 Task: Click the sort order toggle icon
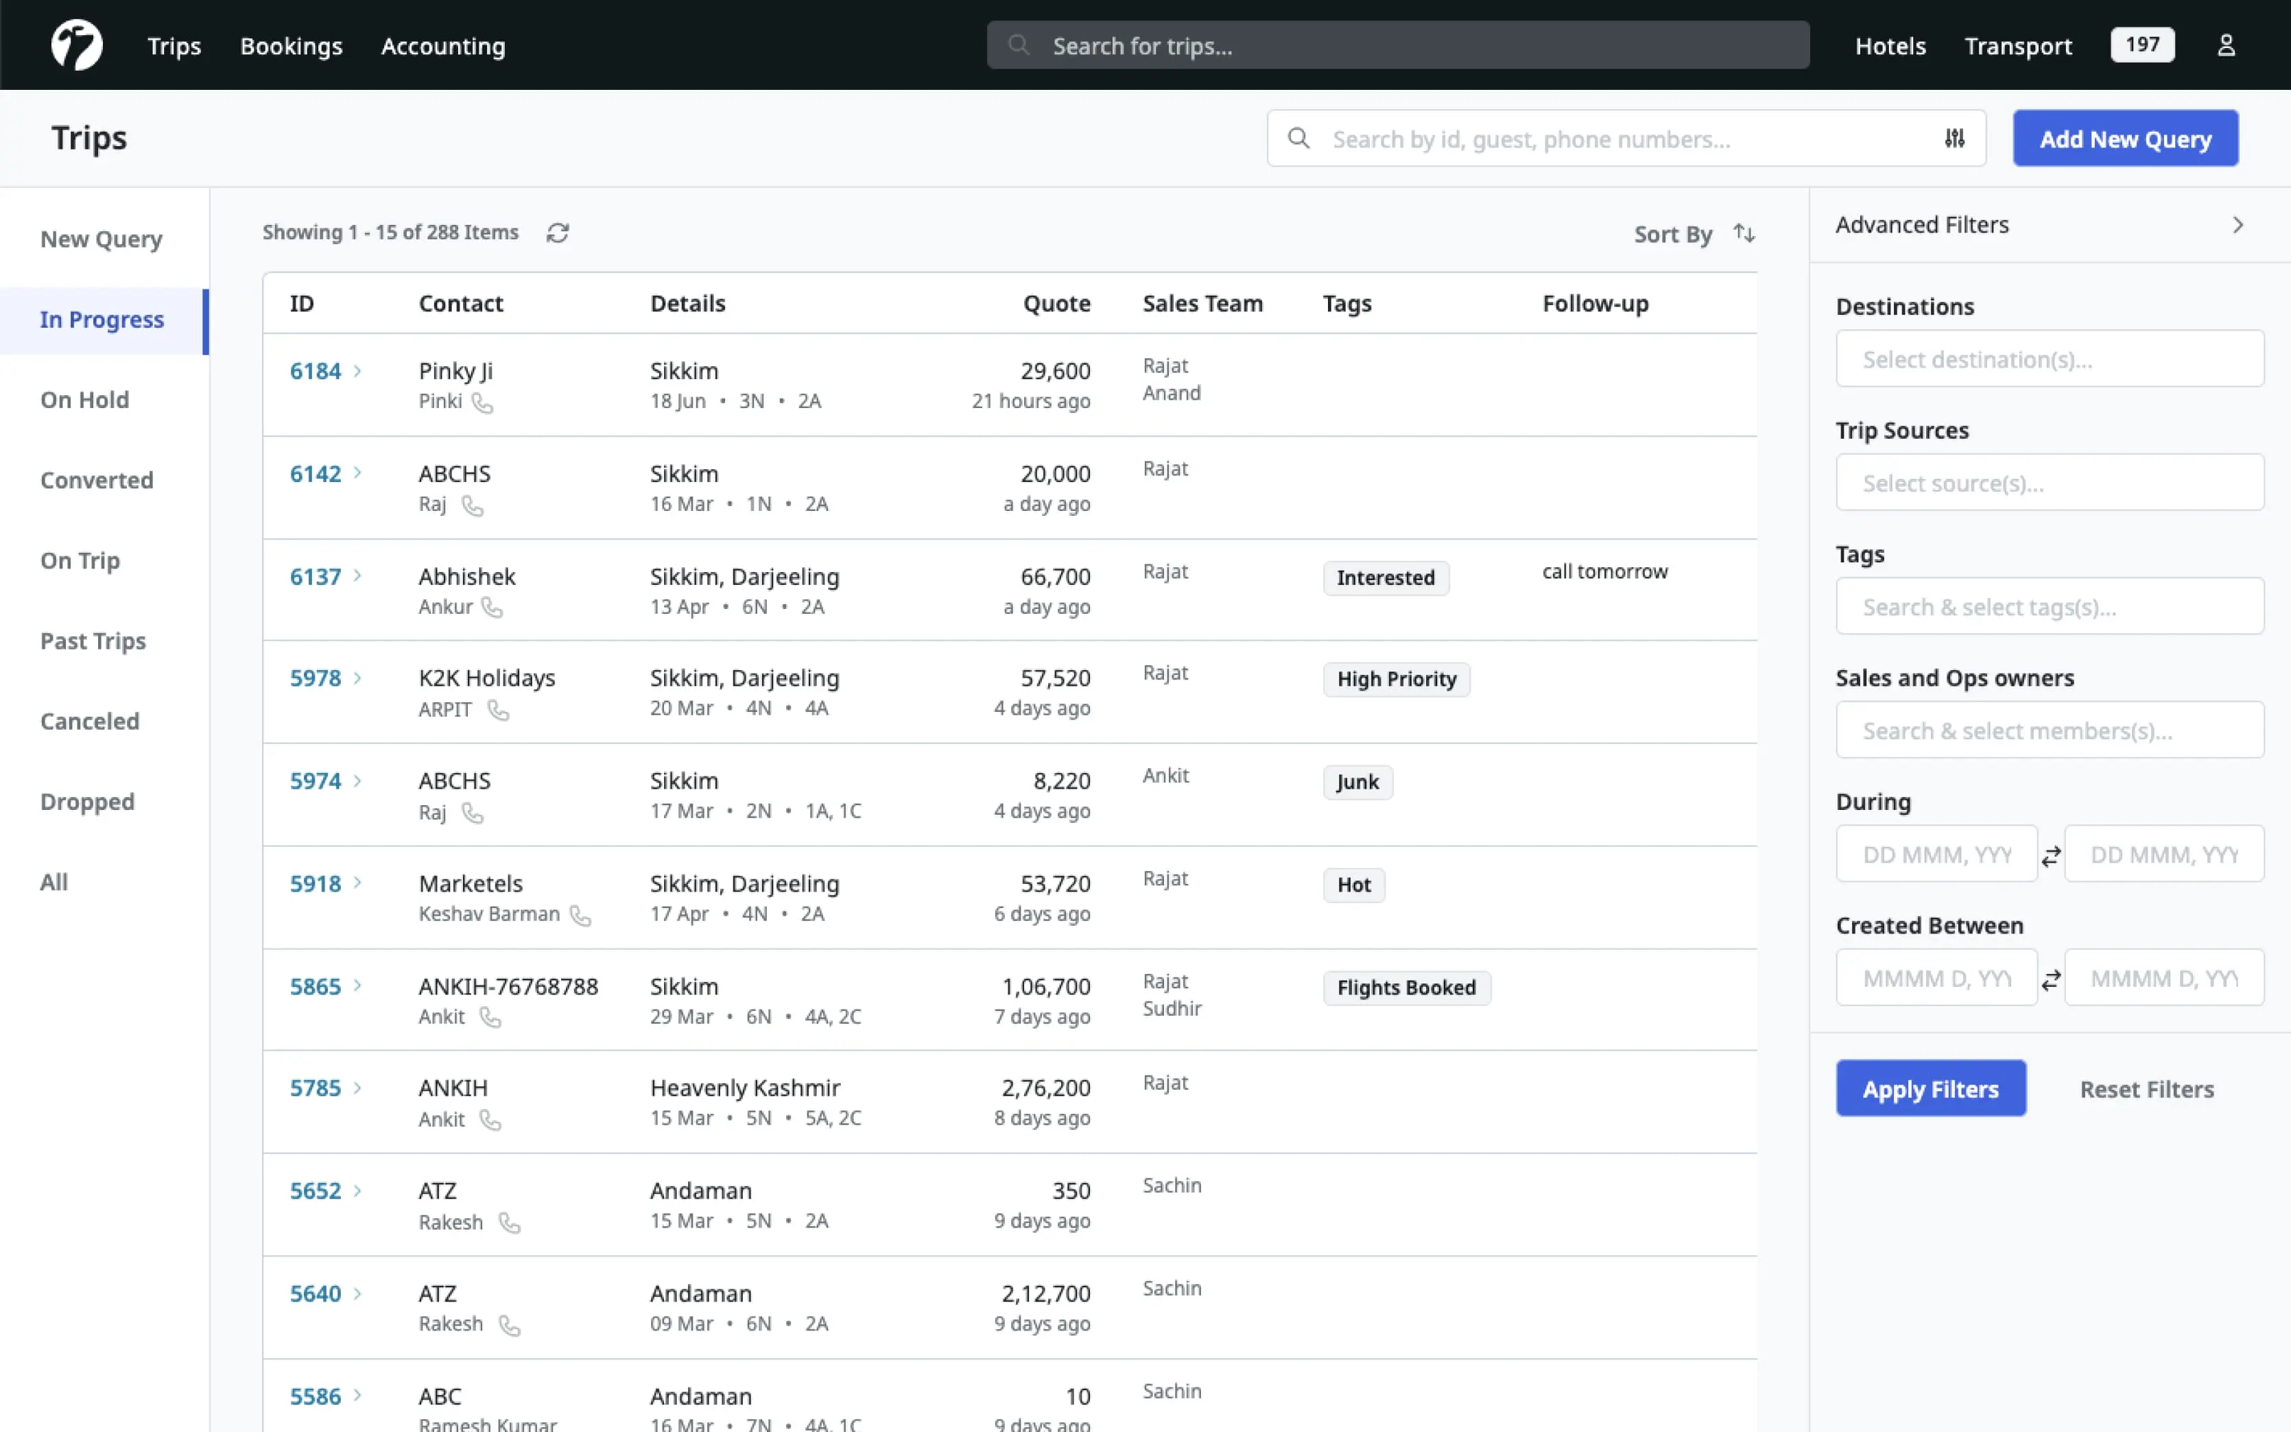(x=1744, y=232)
